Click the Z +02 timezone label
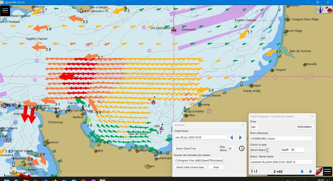 [x=278, y=172]
